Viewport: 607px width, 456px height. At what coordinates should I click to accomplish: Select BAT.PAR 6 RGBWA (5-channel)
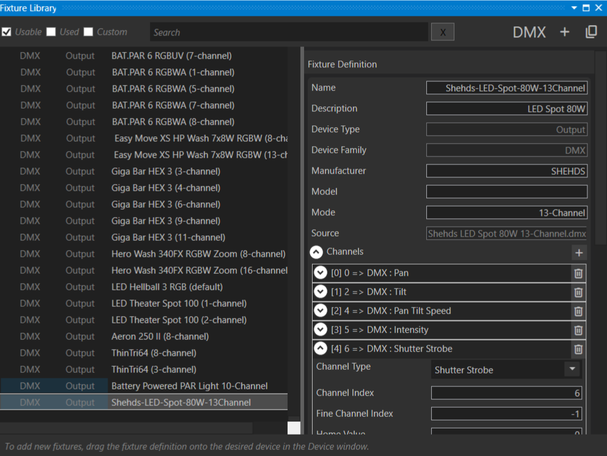[x=144, y=89]
